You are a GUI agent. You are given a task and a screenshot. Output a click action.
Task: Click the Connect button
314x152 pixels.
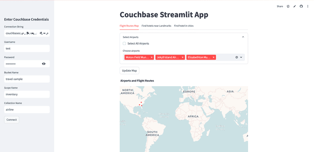[12, 120]
